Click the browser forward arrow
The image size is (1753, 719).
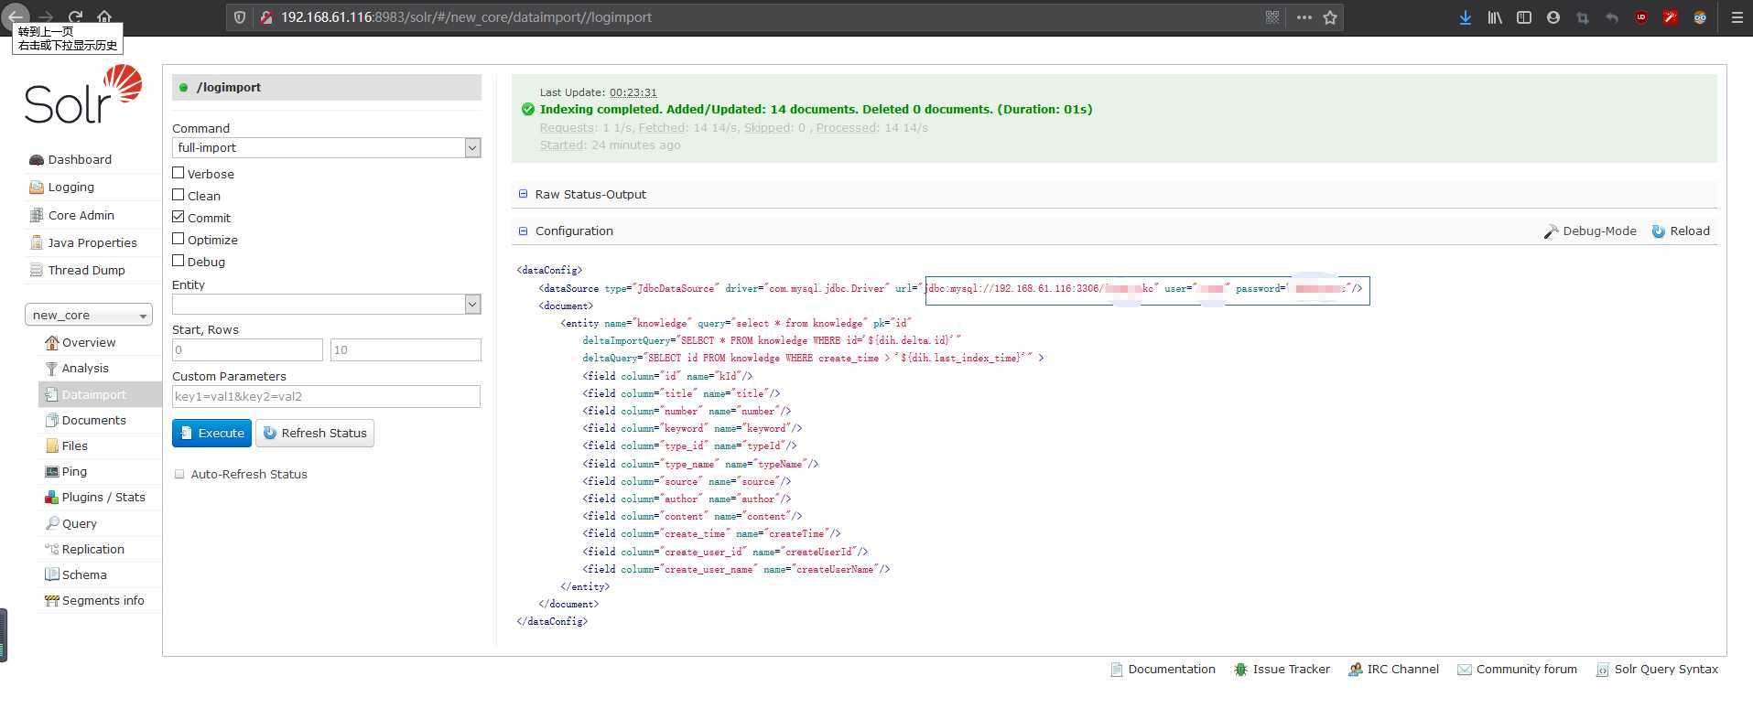(x=46, y=16)
